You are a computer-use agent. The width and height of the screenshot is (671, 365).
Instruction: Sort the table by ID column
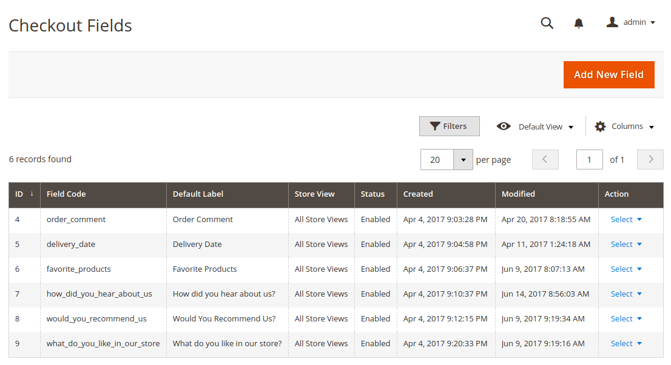[x=24, y=194]
